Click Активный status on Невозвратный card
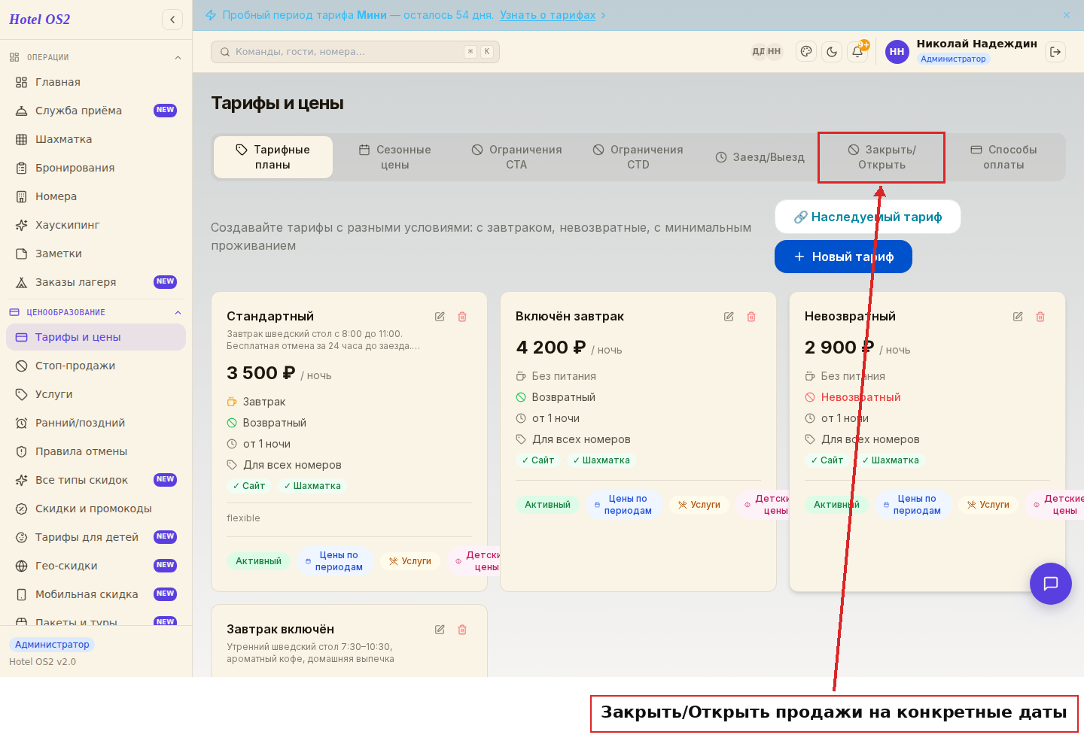The width and height of the screenshot is (1084, 750). 836,505
